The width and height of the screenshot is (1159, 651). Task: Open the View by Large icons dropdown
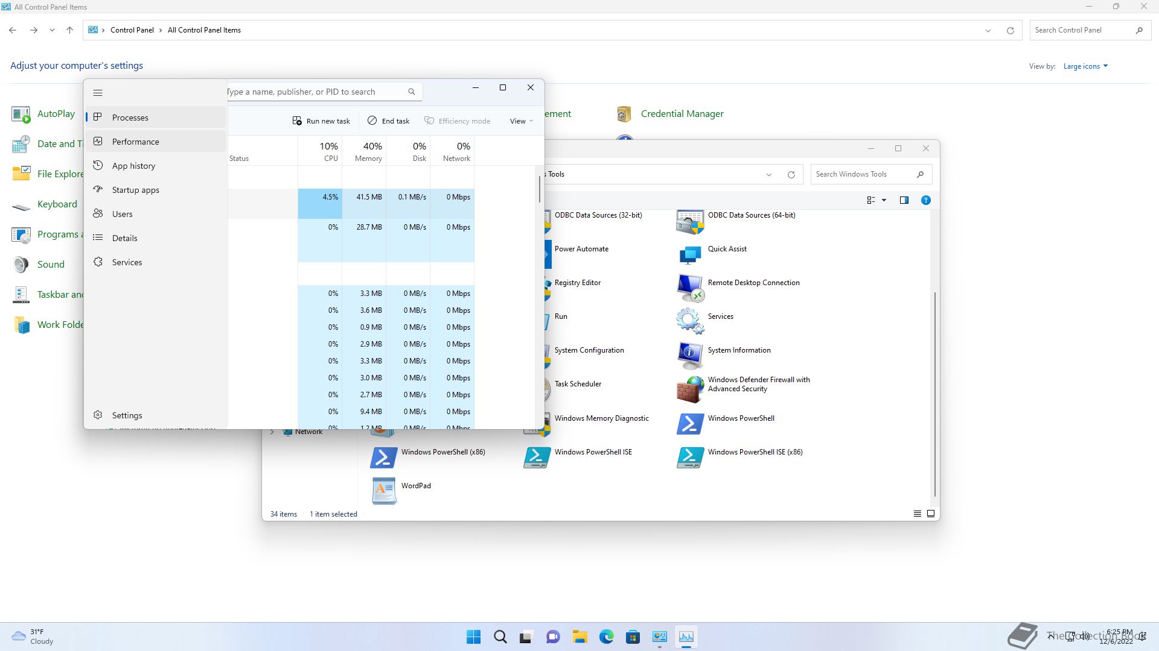[1085, 66]
